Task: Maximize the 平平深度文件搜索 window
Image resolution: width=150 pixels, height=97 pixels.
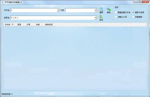Action: (x=140, y=2)
